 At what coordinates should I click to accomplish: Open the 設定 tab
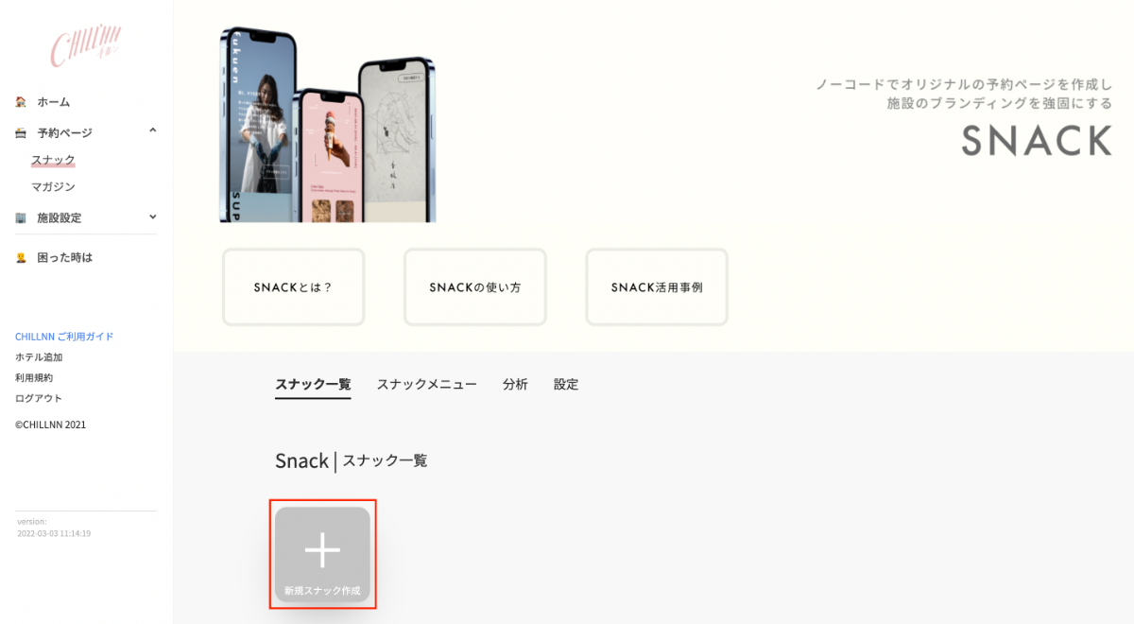coord(566,385)
